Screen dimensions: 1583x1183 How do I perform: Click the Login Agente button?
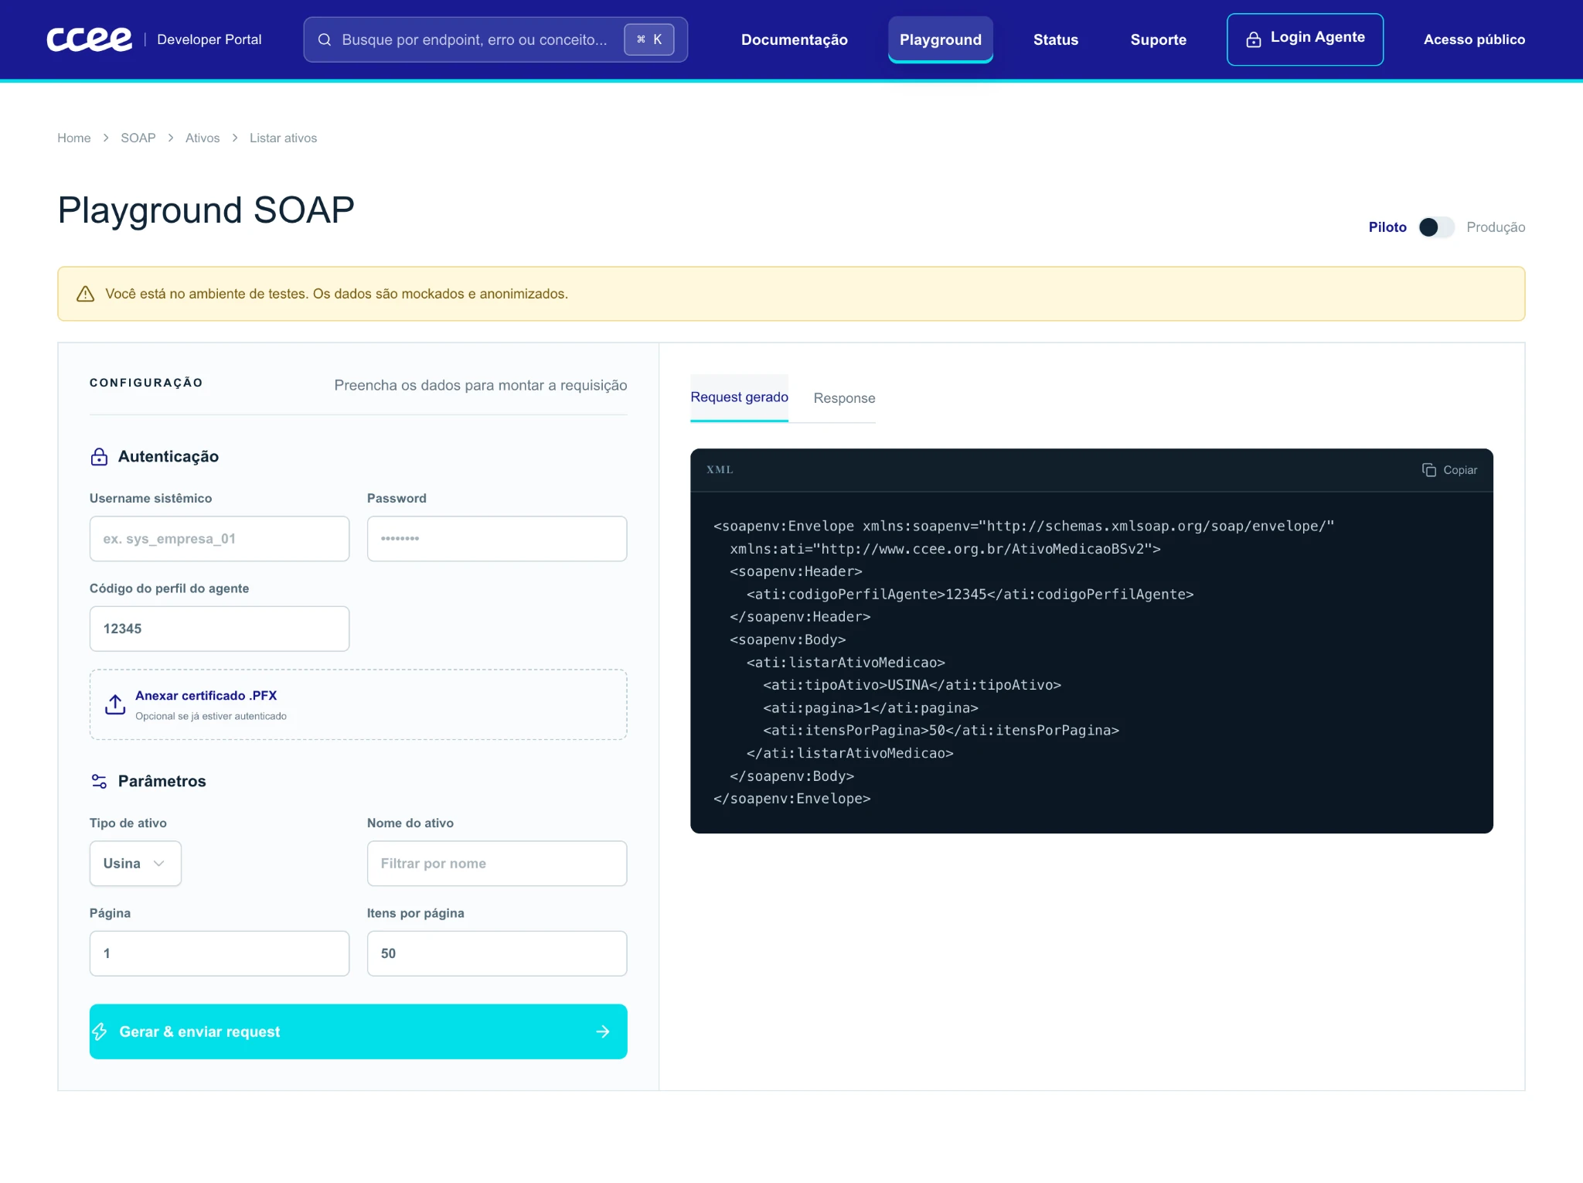click(x=1305, y=39)
